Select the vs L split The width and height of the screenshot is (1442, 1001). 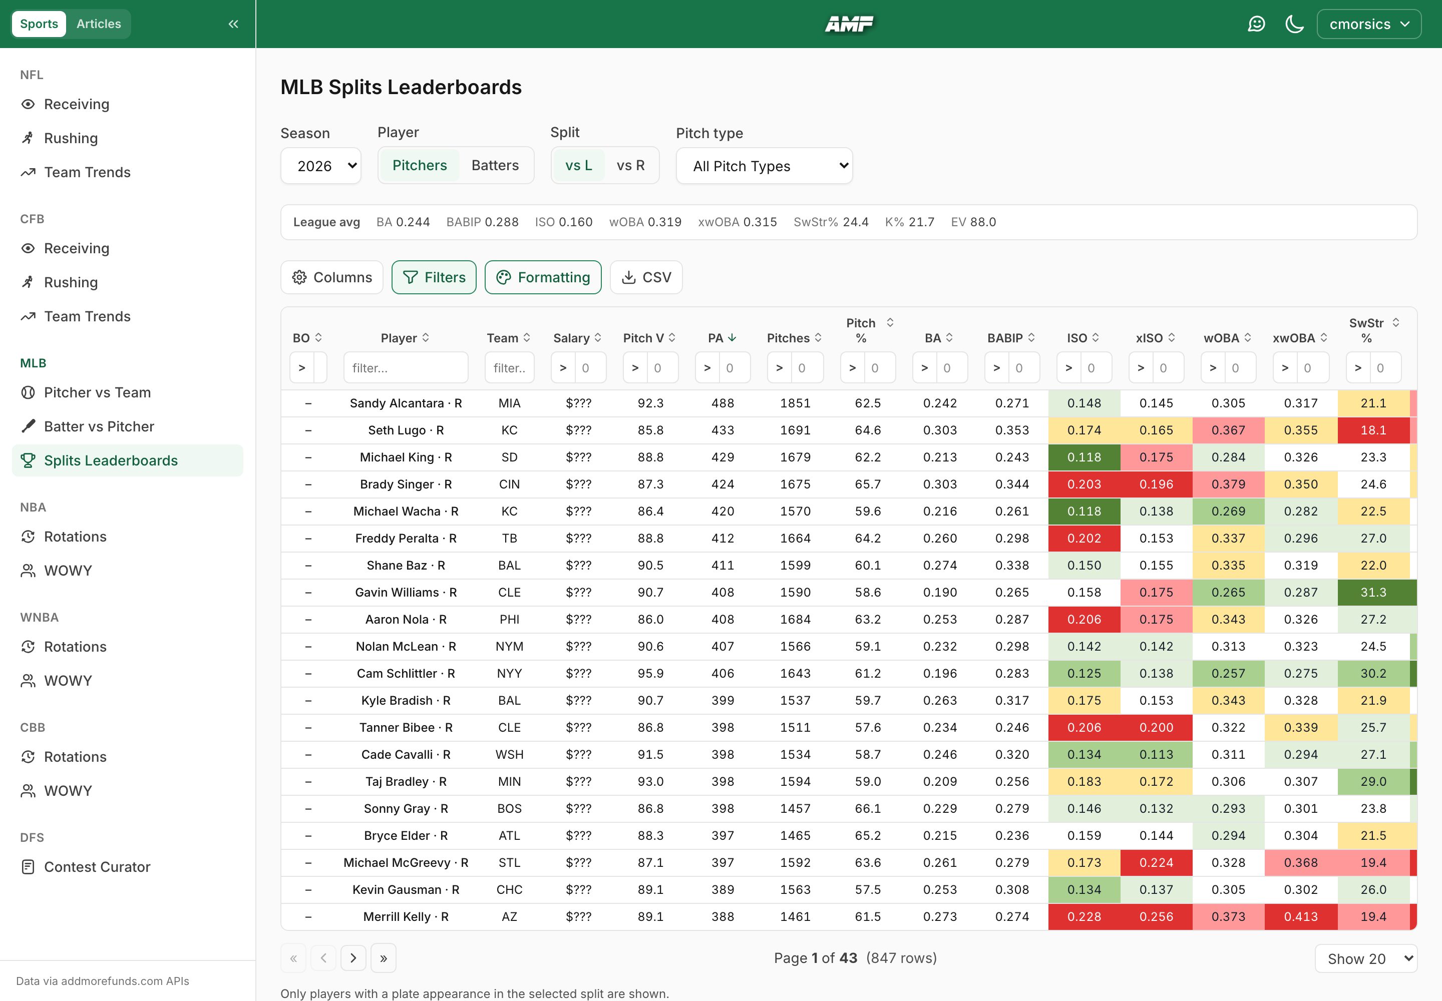click(579, 166)
